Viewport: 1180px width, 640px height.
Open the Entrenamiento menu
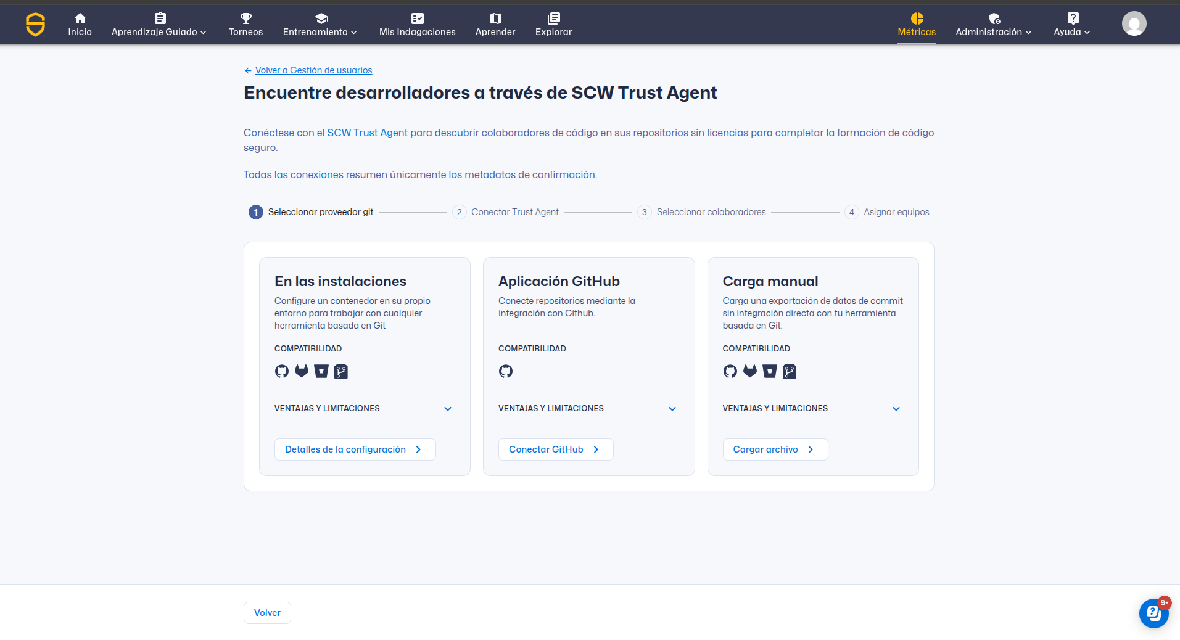[320, 25]
